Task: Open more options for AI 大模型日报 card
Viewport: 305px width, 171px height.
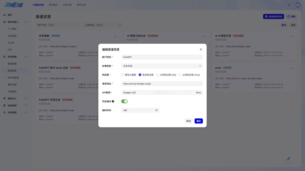Action: pyautogui.click(x=291, y=36)
